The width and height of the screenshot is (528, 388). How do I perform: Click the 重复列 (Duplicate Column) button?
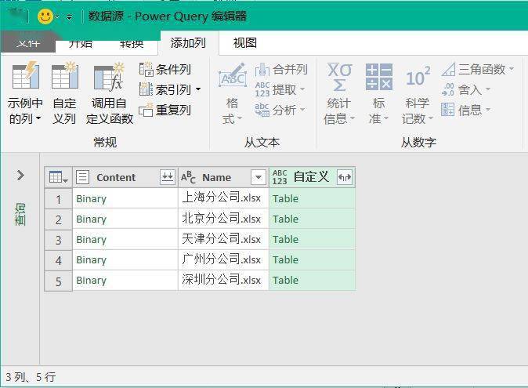pos(165,111)
